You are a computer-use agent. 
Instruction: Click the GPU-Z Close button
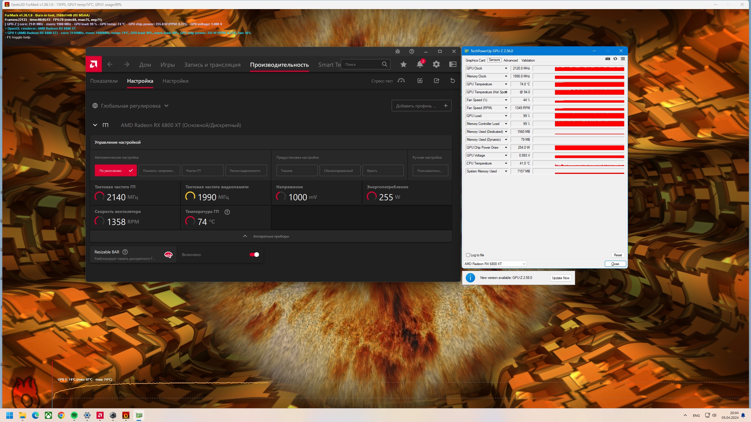coord(615,264)
